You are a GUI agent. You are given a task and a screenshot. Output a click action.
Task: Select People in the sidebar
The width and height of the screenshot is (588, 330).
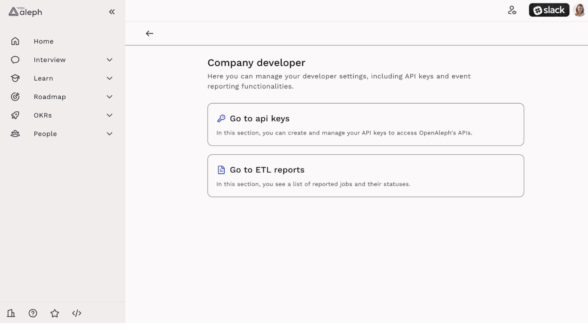tap(45, 134)
